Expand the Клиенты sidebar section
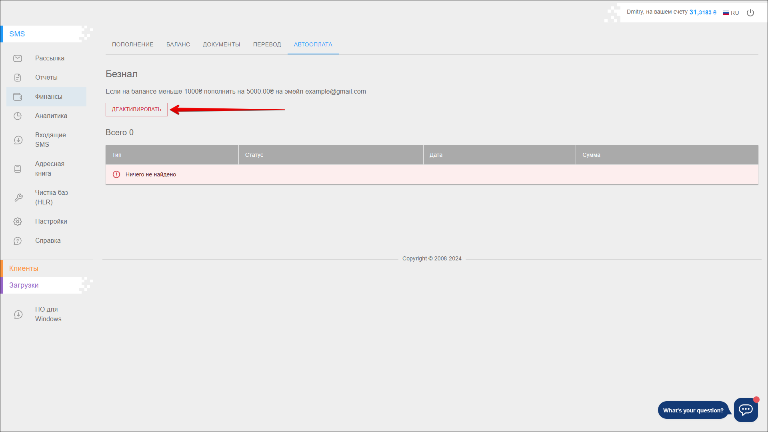Image resolution: width=768 pixels, height=432 pixels. pyautogui.click(x=24, y=268)
